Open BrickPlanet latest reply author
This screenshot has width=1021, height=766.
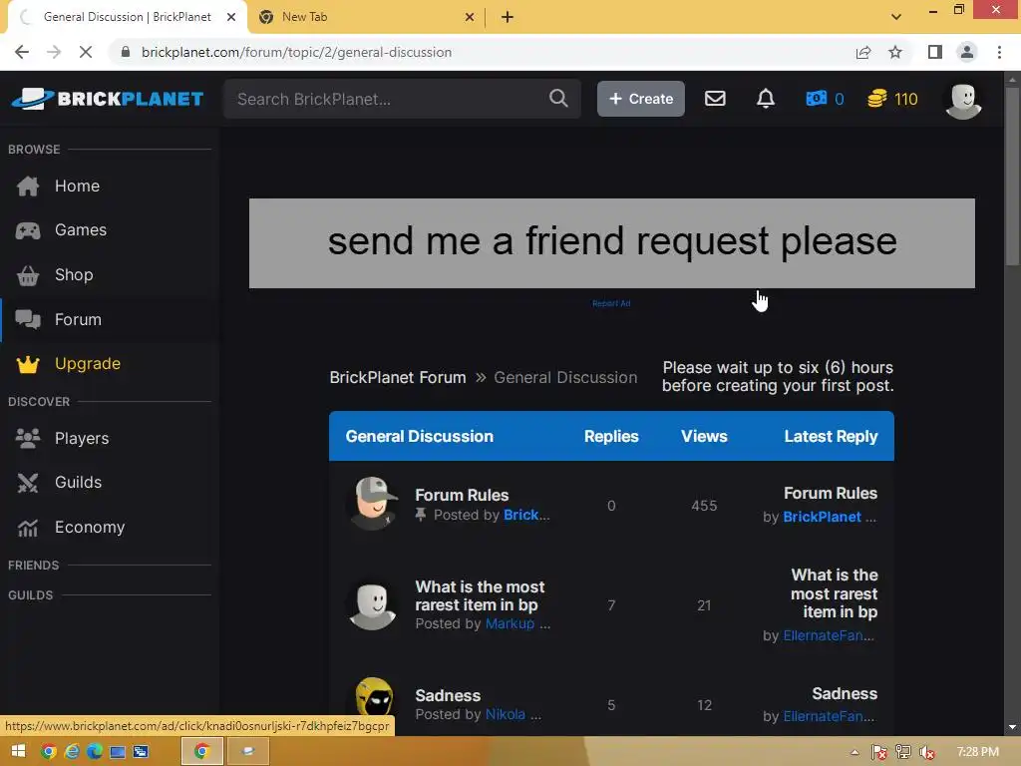[822, 517]
